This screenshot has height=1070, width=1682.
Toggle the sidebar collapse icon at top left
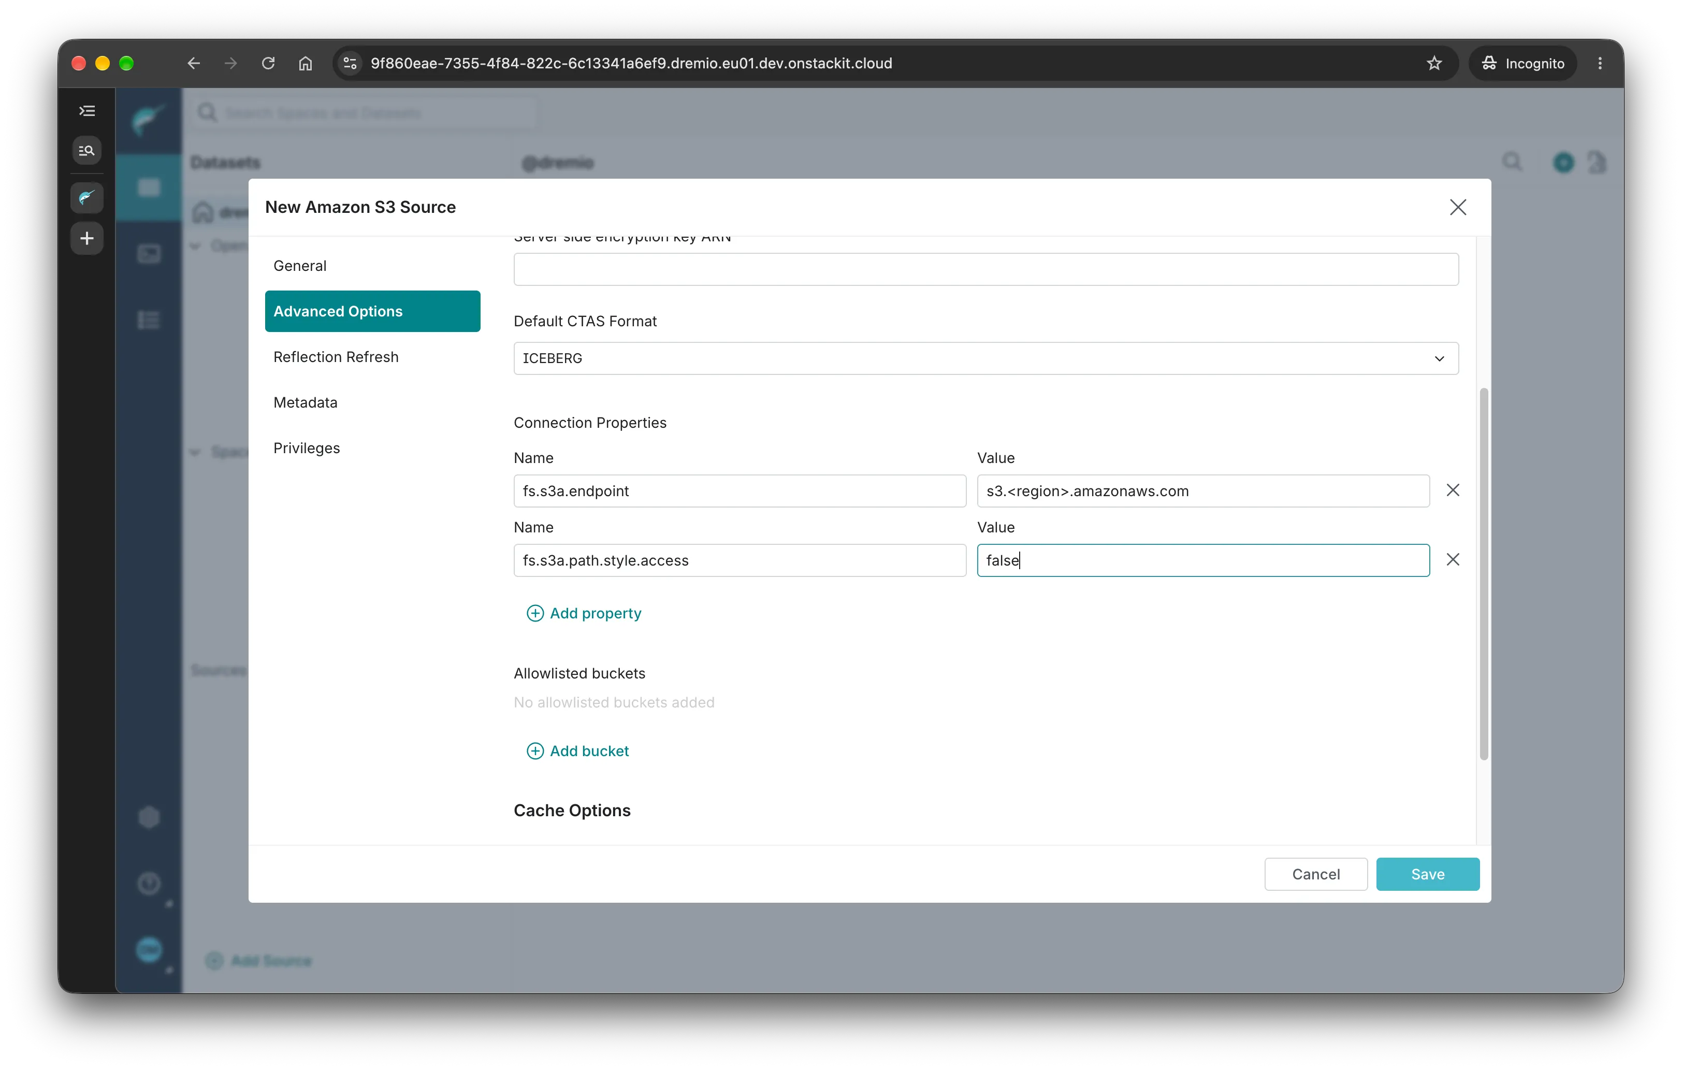pyautogui.click(x=86, y=111)
